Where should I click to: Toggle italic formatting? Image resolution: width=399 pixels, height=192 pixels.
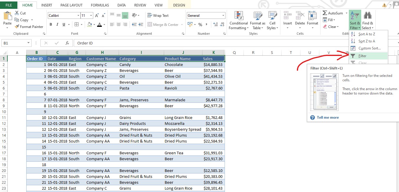57,24
